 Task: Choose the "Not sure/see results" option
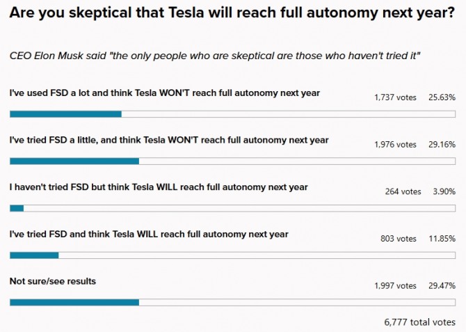[53, 281]
